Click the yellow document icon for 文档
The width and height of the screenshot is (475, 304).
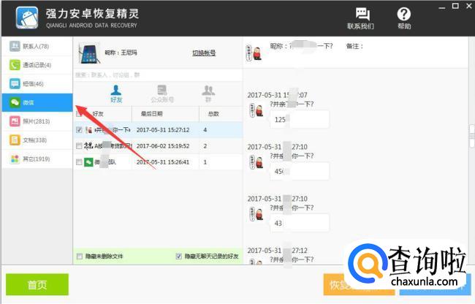[15, 140]
